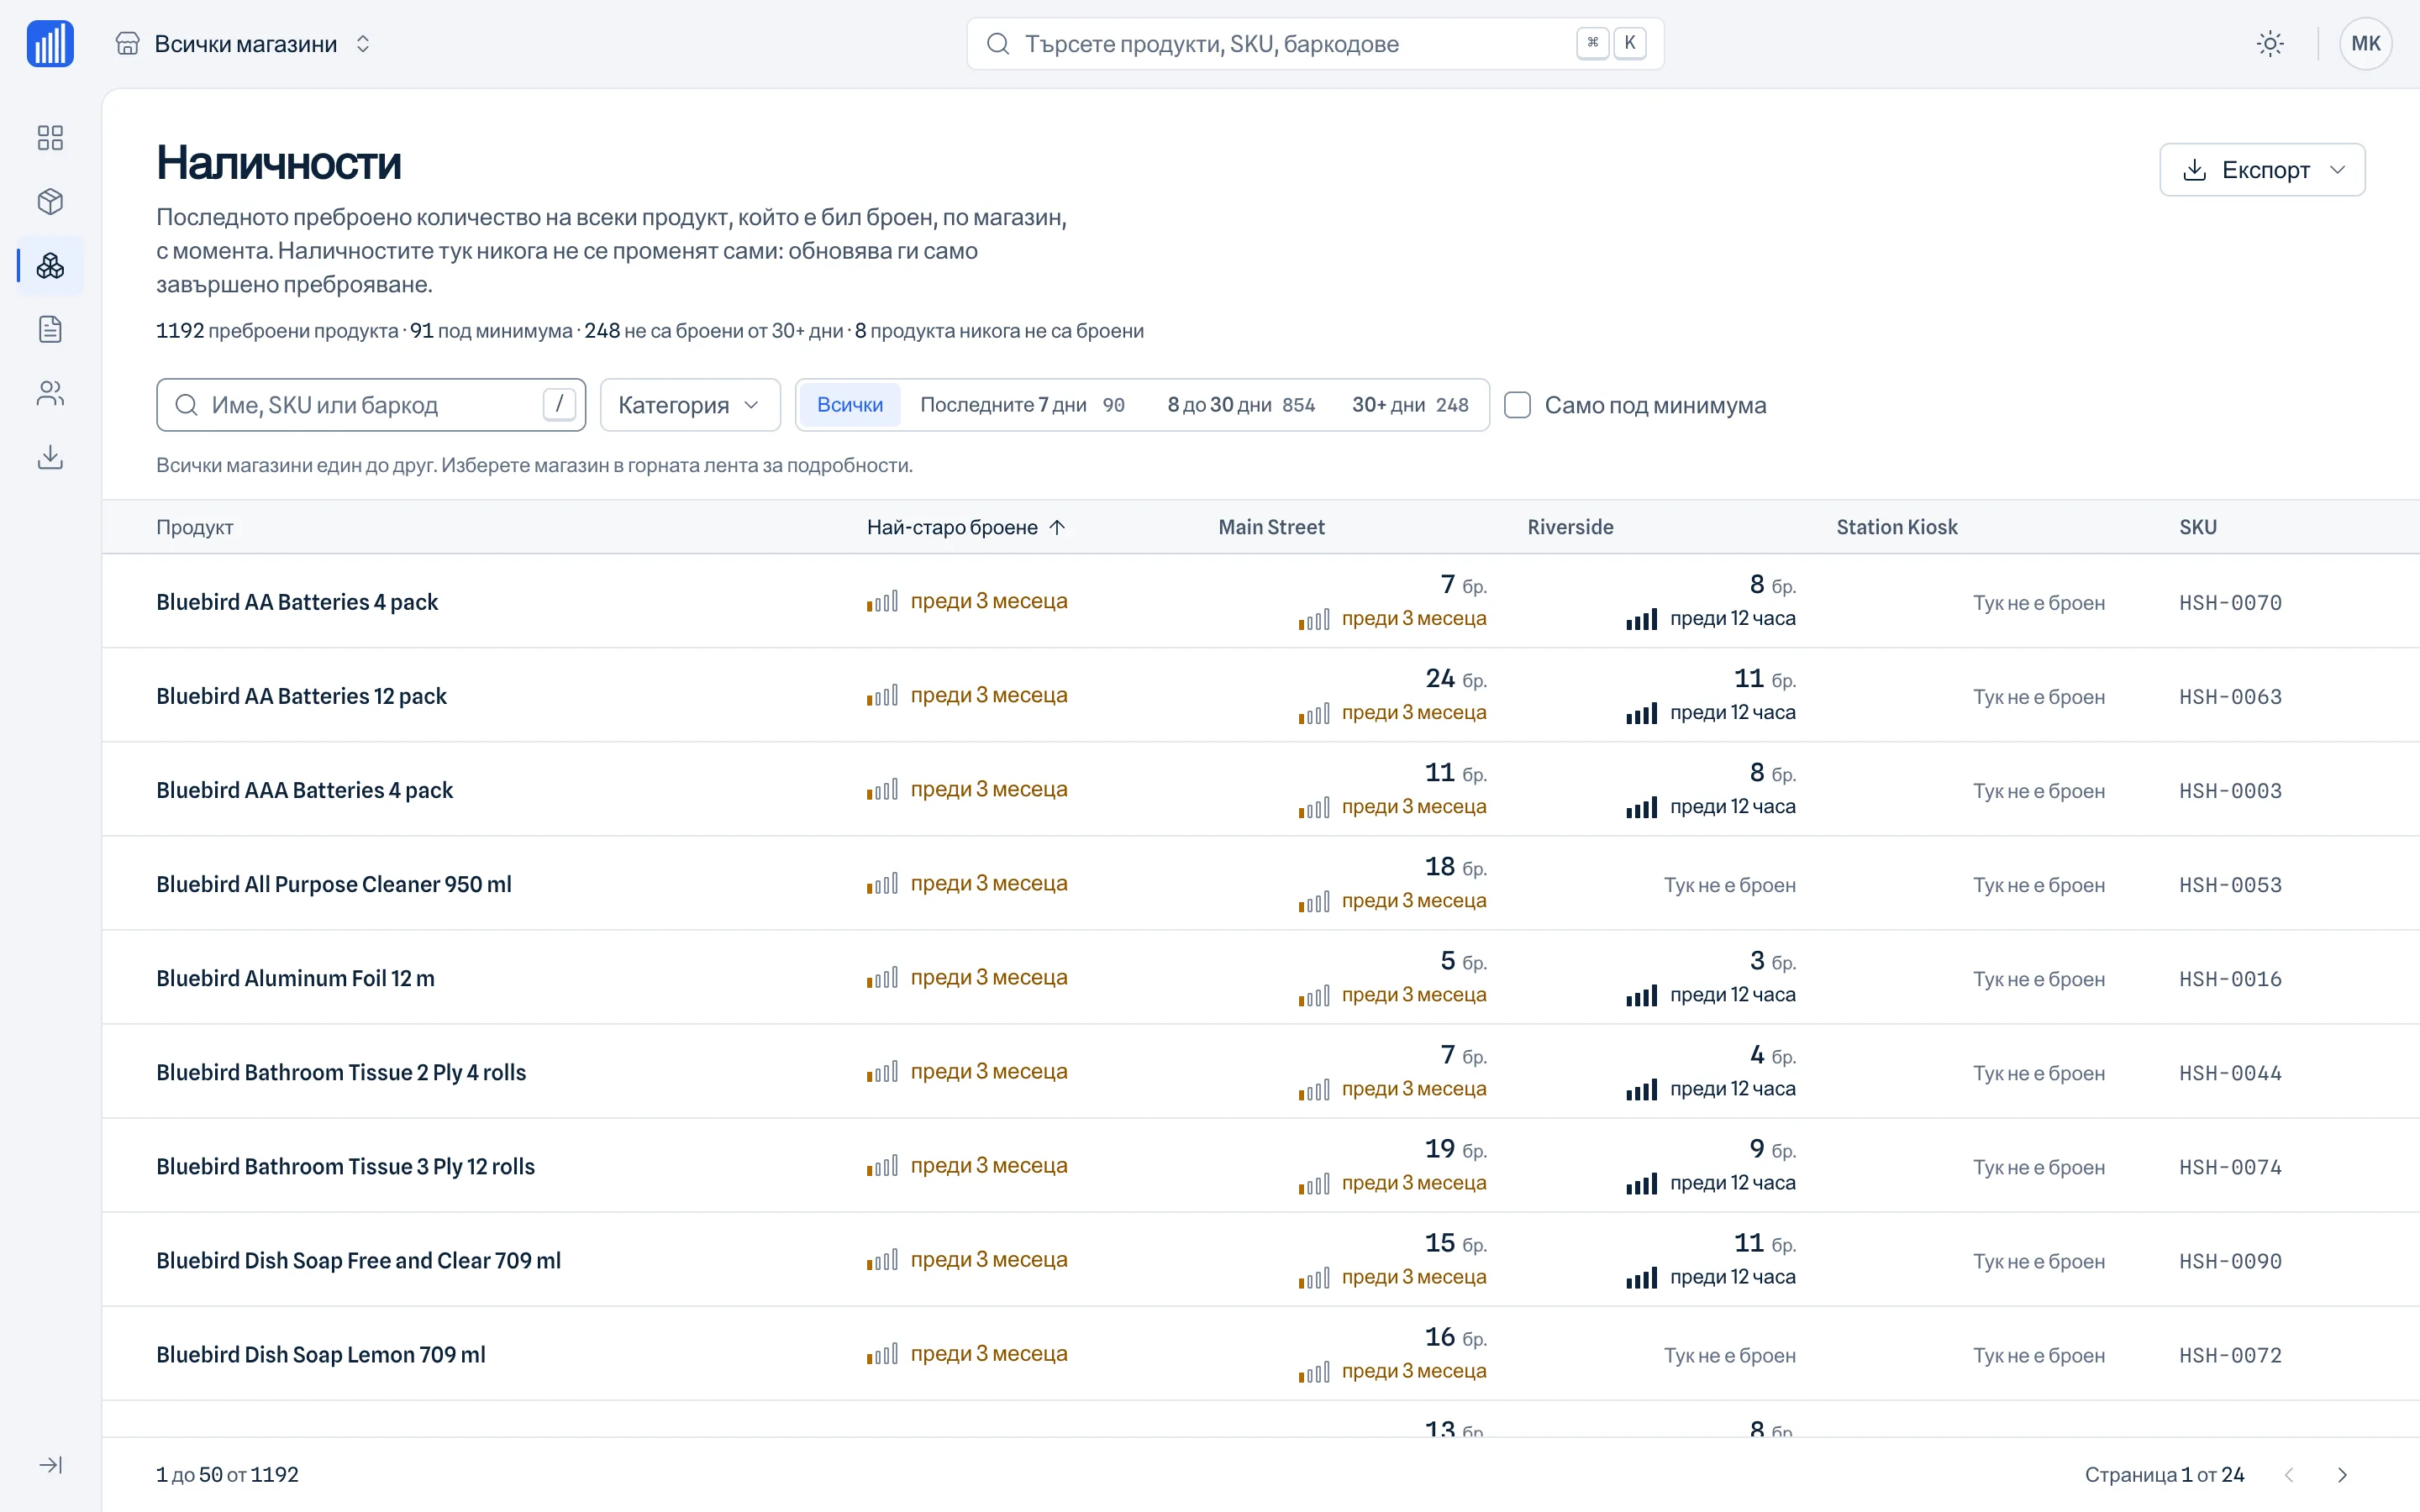The height and width of the screenshot is (1512, 2420).
Task: Click the app logo icon
Action: click(x=50, y=44)
